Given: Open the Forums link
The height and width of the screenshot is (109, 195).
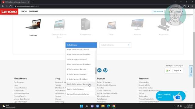Looking at the screenshot, I should tap(141, 93).
